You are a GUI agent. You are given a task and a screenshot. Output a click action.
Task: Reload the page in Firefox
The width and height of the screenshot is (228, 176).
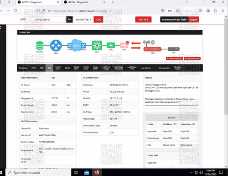tap(15, 11)
